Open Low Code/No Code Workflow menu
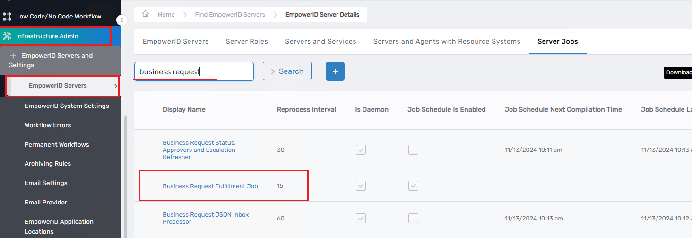Image resolution: width=692 pixels, height=238 pixels. (59, 17)
